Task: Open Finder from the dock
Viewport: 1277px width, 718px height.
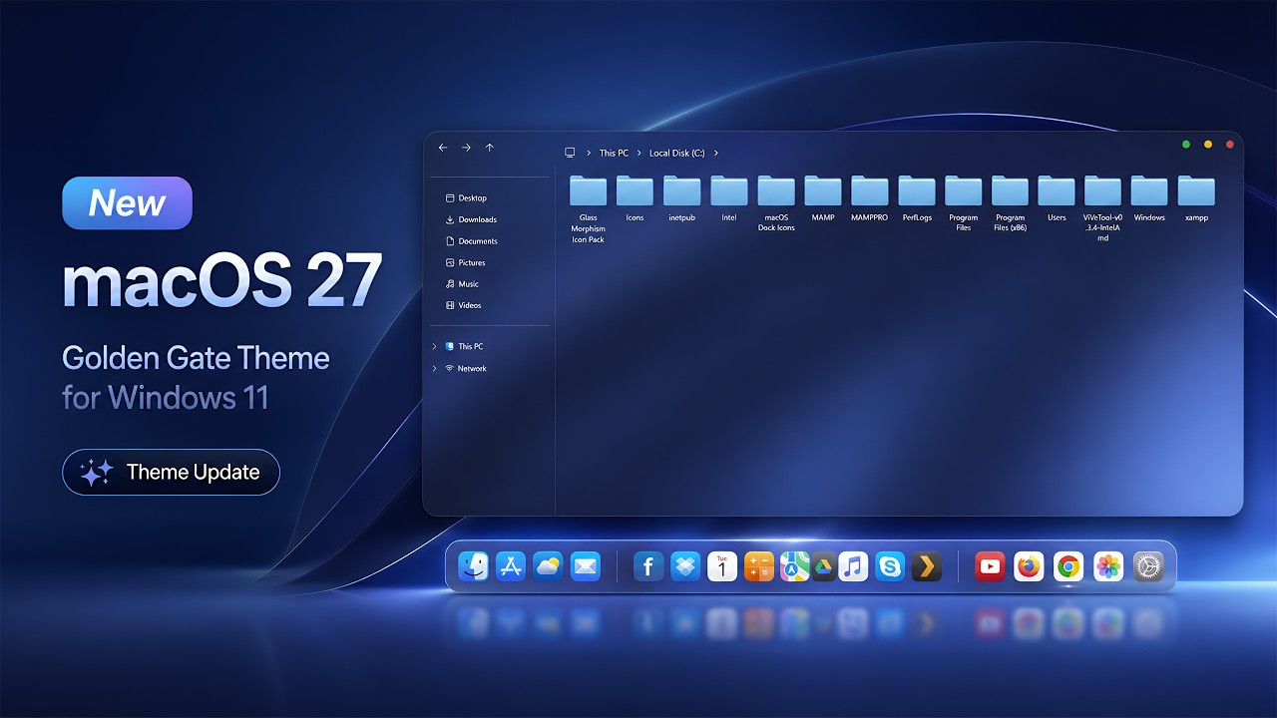Action: point(473,566)
